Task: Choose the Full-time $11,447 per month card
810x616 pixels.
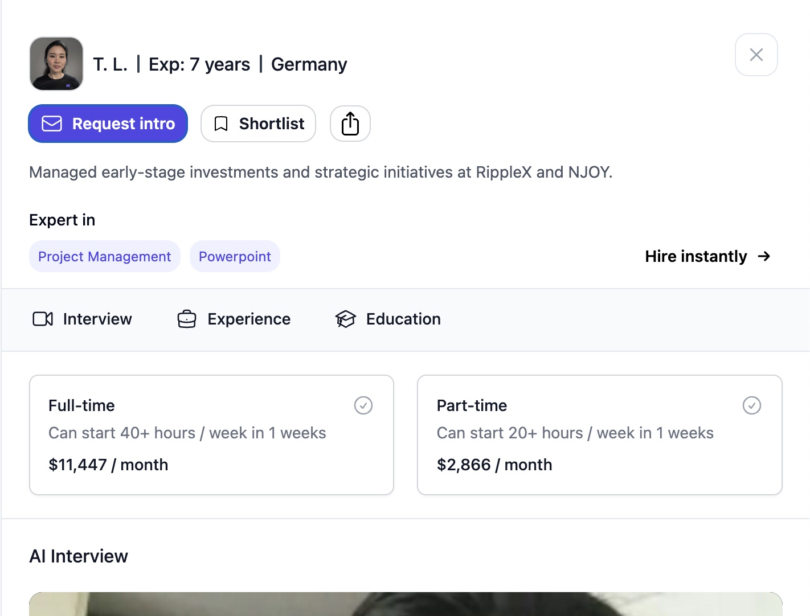Action: point(211,435)
